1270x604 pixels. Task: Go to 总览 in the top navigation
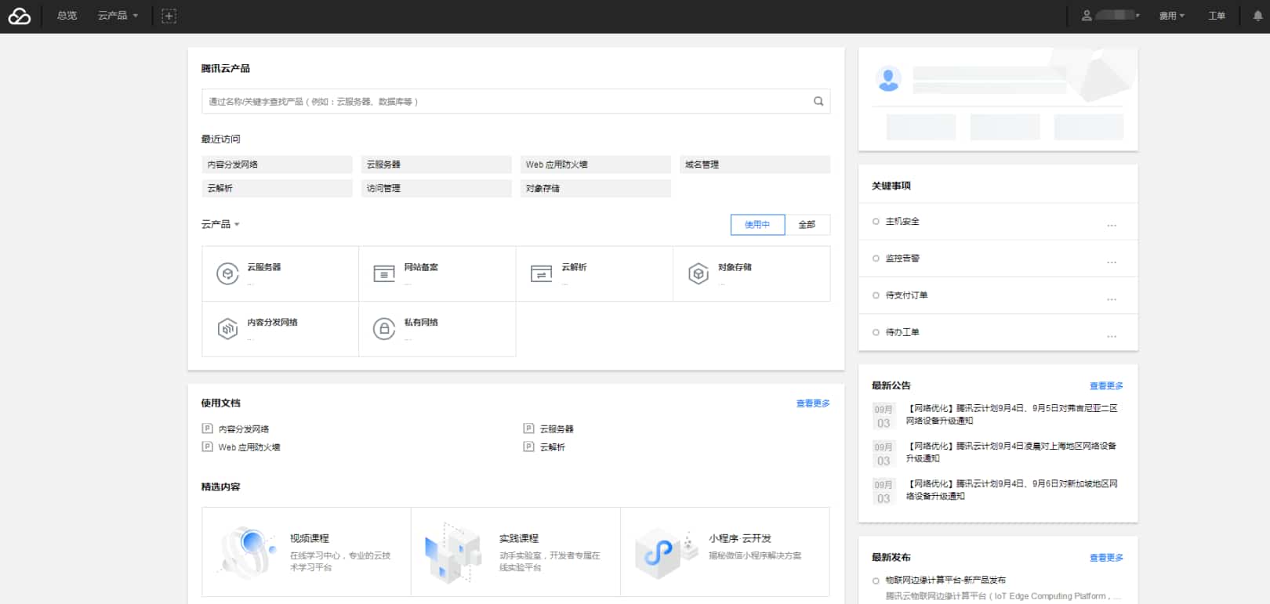pos(67,16)
